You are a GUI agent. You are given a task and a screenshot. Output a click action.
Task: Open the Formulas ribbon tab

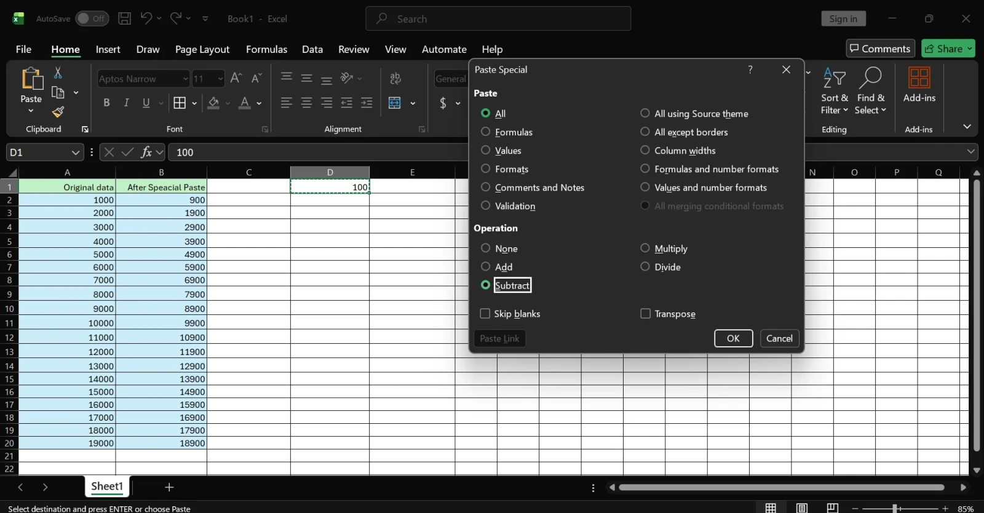coord(266,49)
